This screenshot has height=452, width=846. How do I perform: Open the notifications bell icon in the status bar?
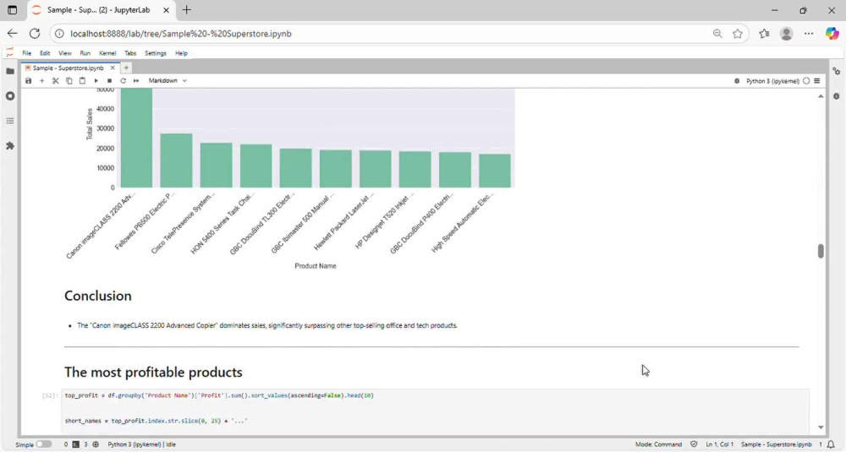click(x=831, y=444)
